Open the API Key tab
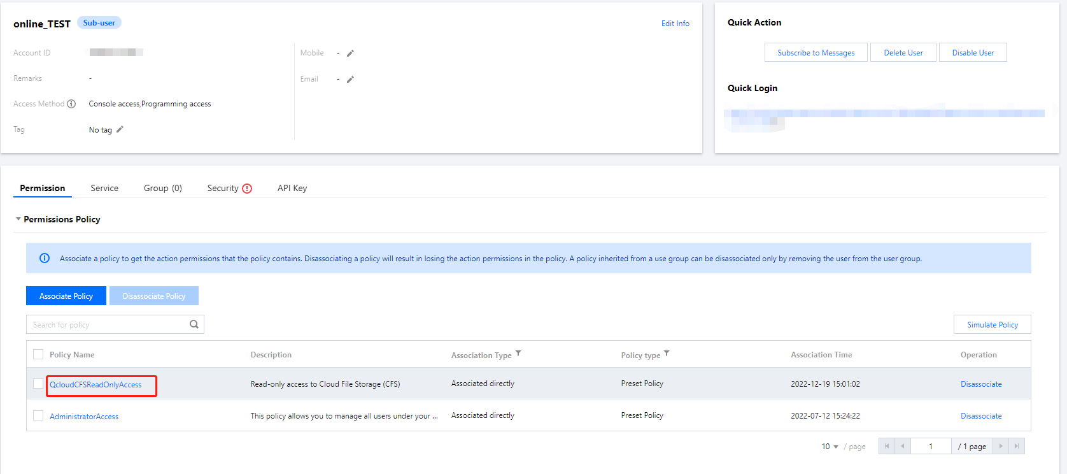 (x=292, y=188)
